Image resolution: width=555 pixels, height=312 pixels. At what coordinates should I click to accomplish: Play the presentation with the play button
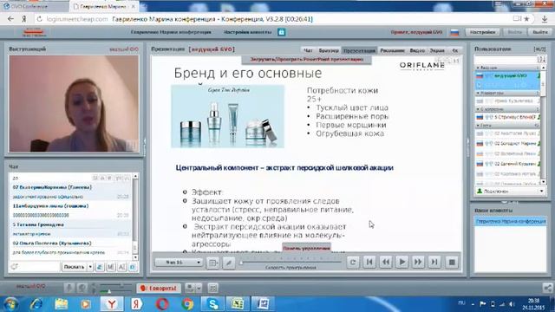(402, 262)
